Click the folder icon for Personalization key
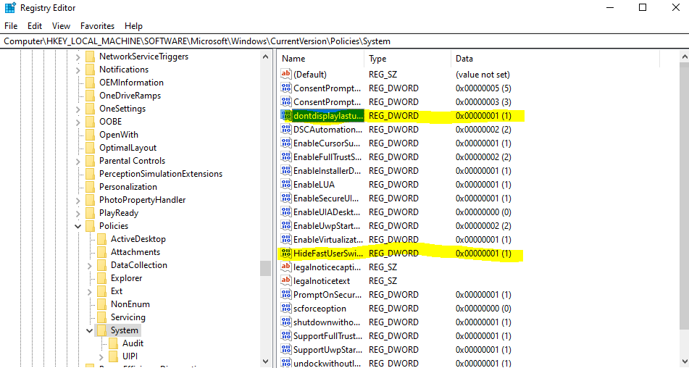Screen dimensions: 689x368 pyautogui.click(x=90, y=187)
